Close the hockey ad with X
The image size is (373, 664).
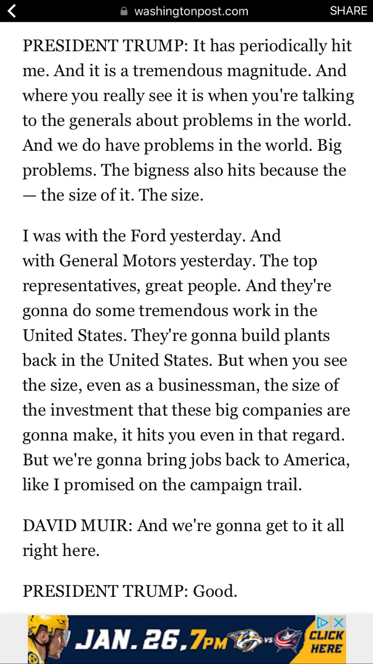point(339,622)
